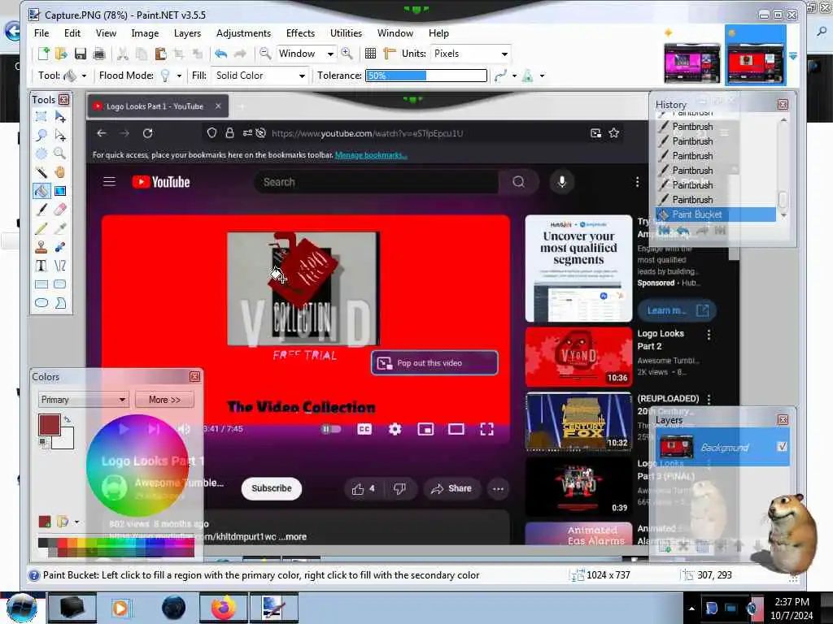This screenshot has height=624, width=833.
Task: Open Firefox from the taskbar
Action: [x=224, y=608]
